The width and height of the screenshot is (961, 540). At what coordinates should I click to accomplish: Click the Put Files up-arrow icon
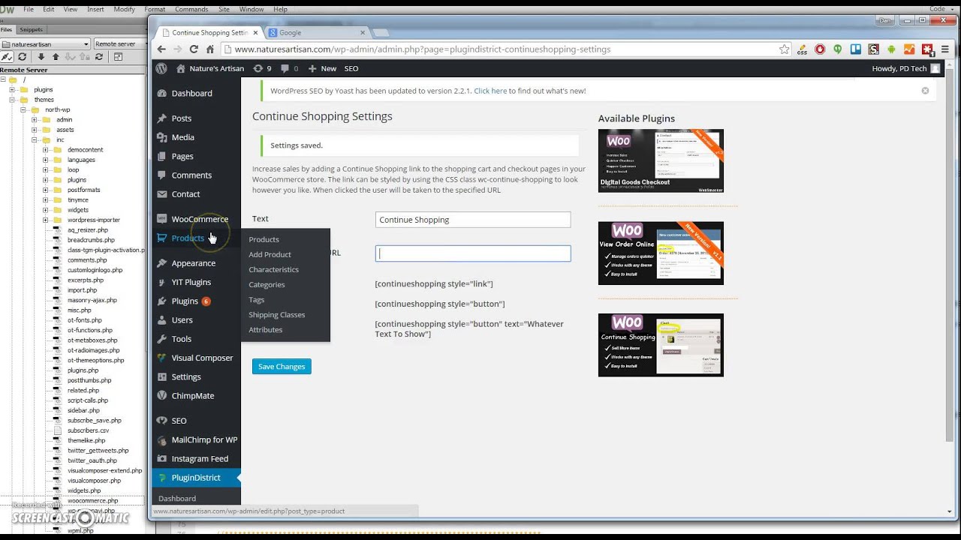[56, 57]
